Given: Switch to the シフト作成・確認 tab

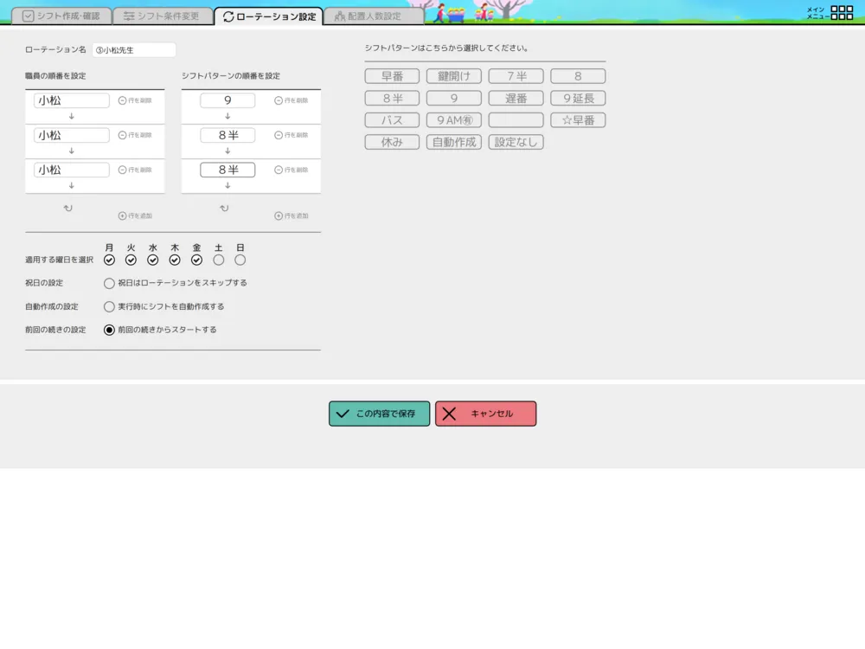Looking at the screenshot, I should coord(61,16).
